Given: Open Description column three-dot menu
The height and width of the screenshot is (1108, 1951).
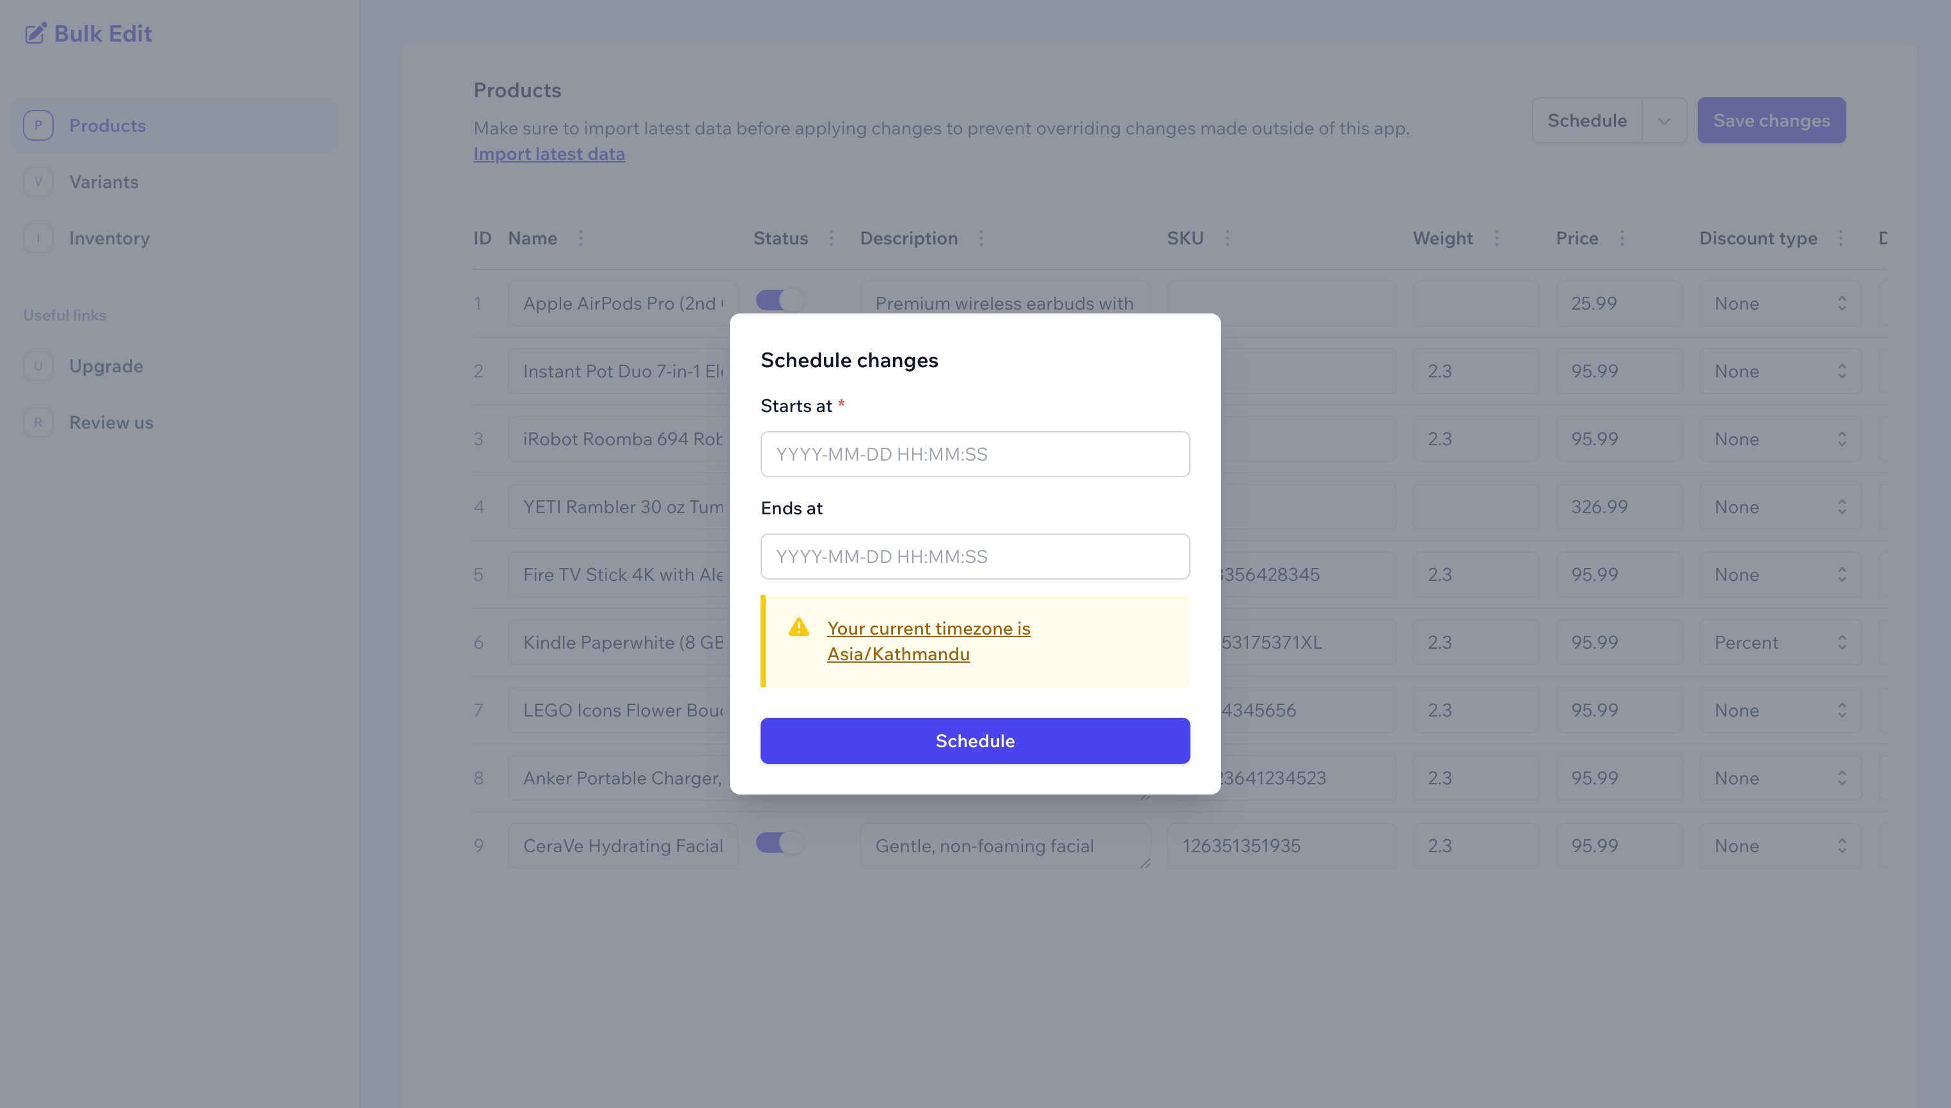Looking at the screenshot, I should coord(981,238).
